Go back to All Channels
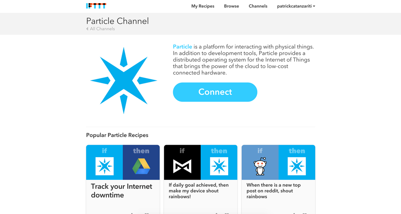Image resolution: width=401 pixels, height=214 pixels. 102,29
